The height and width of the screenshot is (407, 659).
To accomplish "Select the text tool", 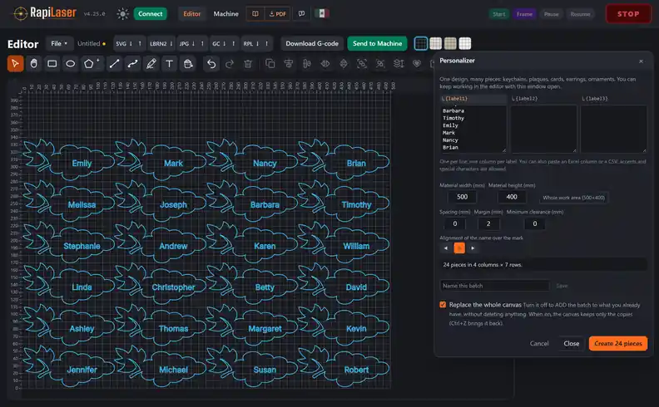I will pos(170,64).
